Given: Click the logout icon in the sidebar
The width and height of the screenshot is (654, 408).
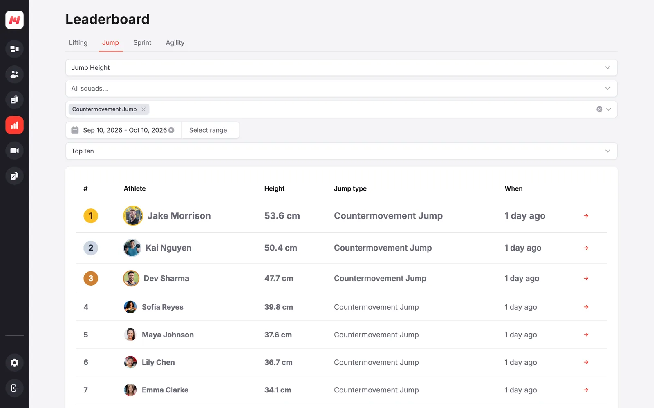Looking at the screenshot, I should 14,388.
